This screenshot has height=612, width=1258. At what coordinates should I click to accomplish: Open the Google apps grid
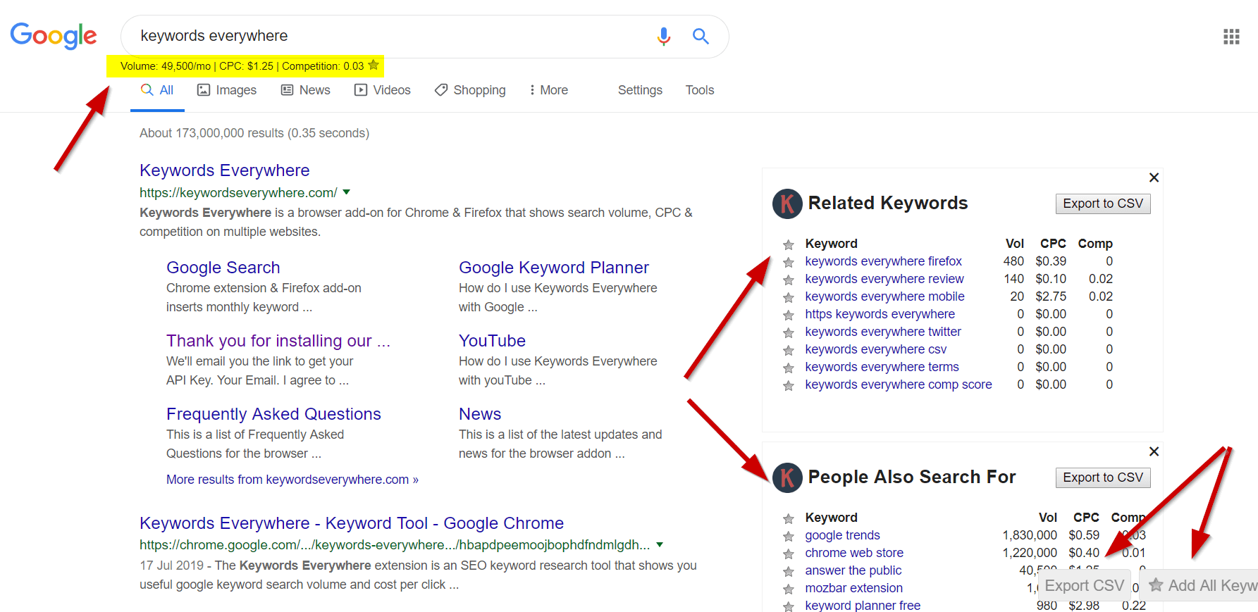[1231, 37]
